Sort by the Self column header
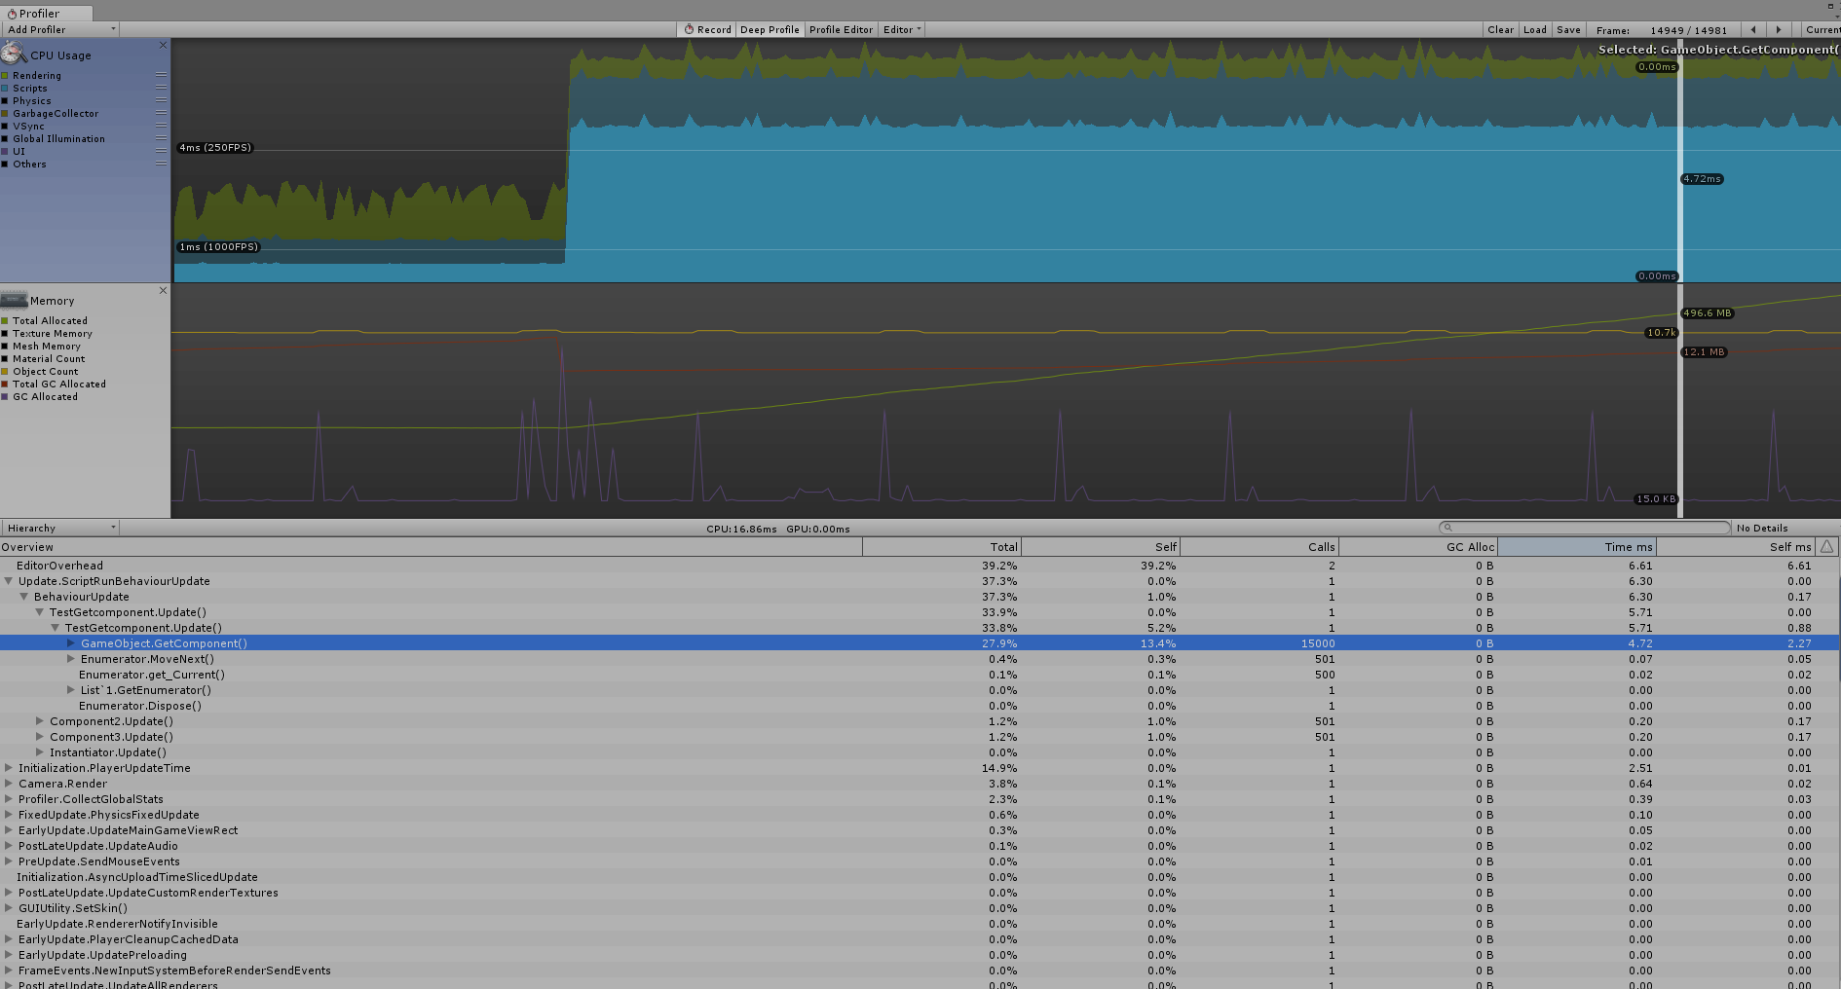 coord(1100,547)
